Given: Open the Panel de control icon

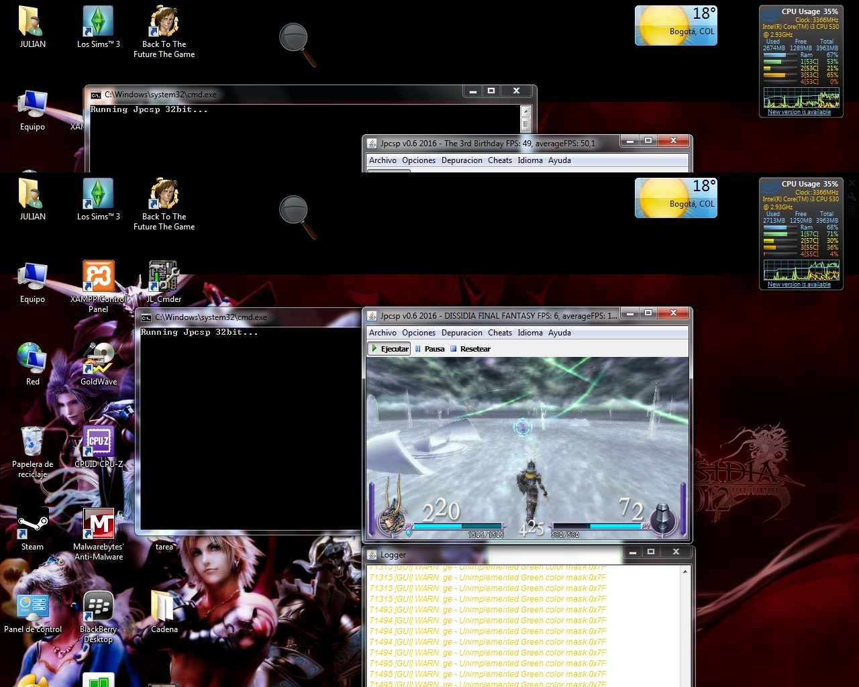Looking at the screenshot, I should [32, 612].
